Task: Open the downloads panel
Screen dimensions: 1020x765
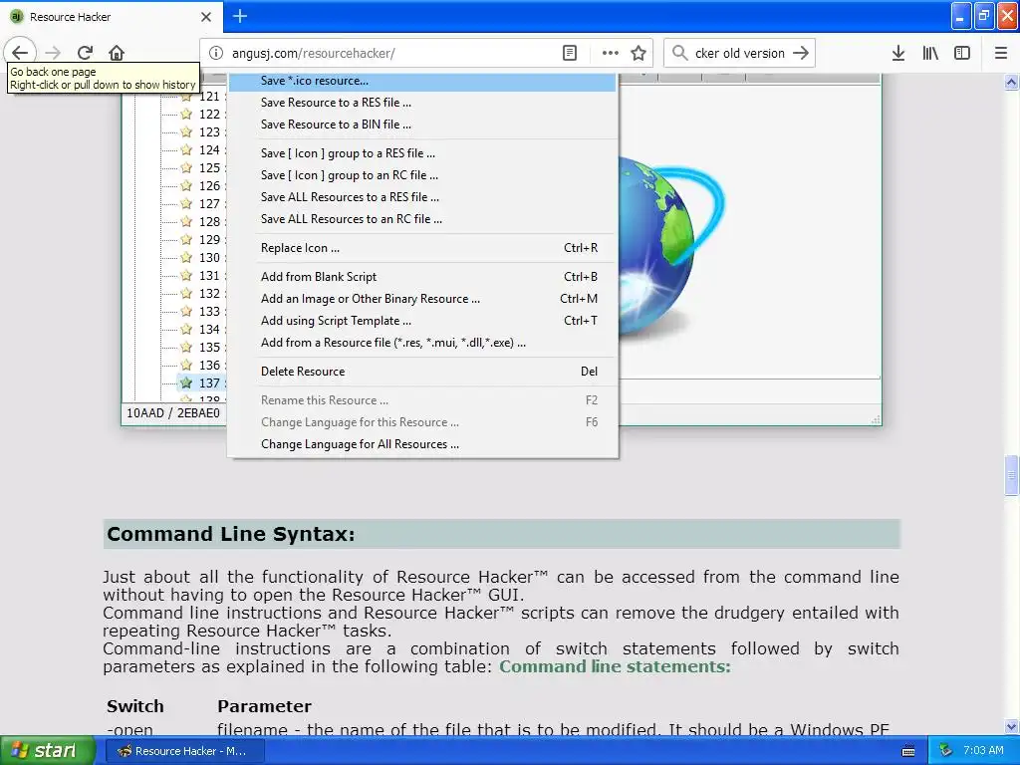Action: 898,54
